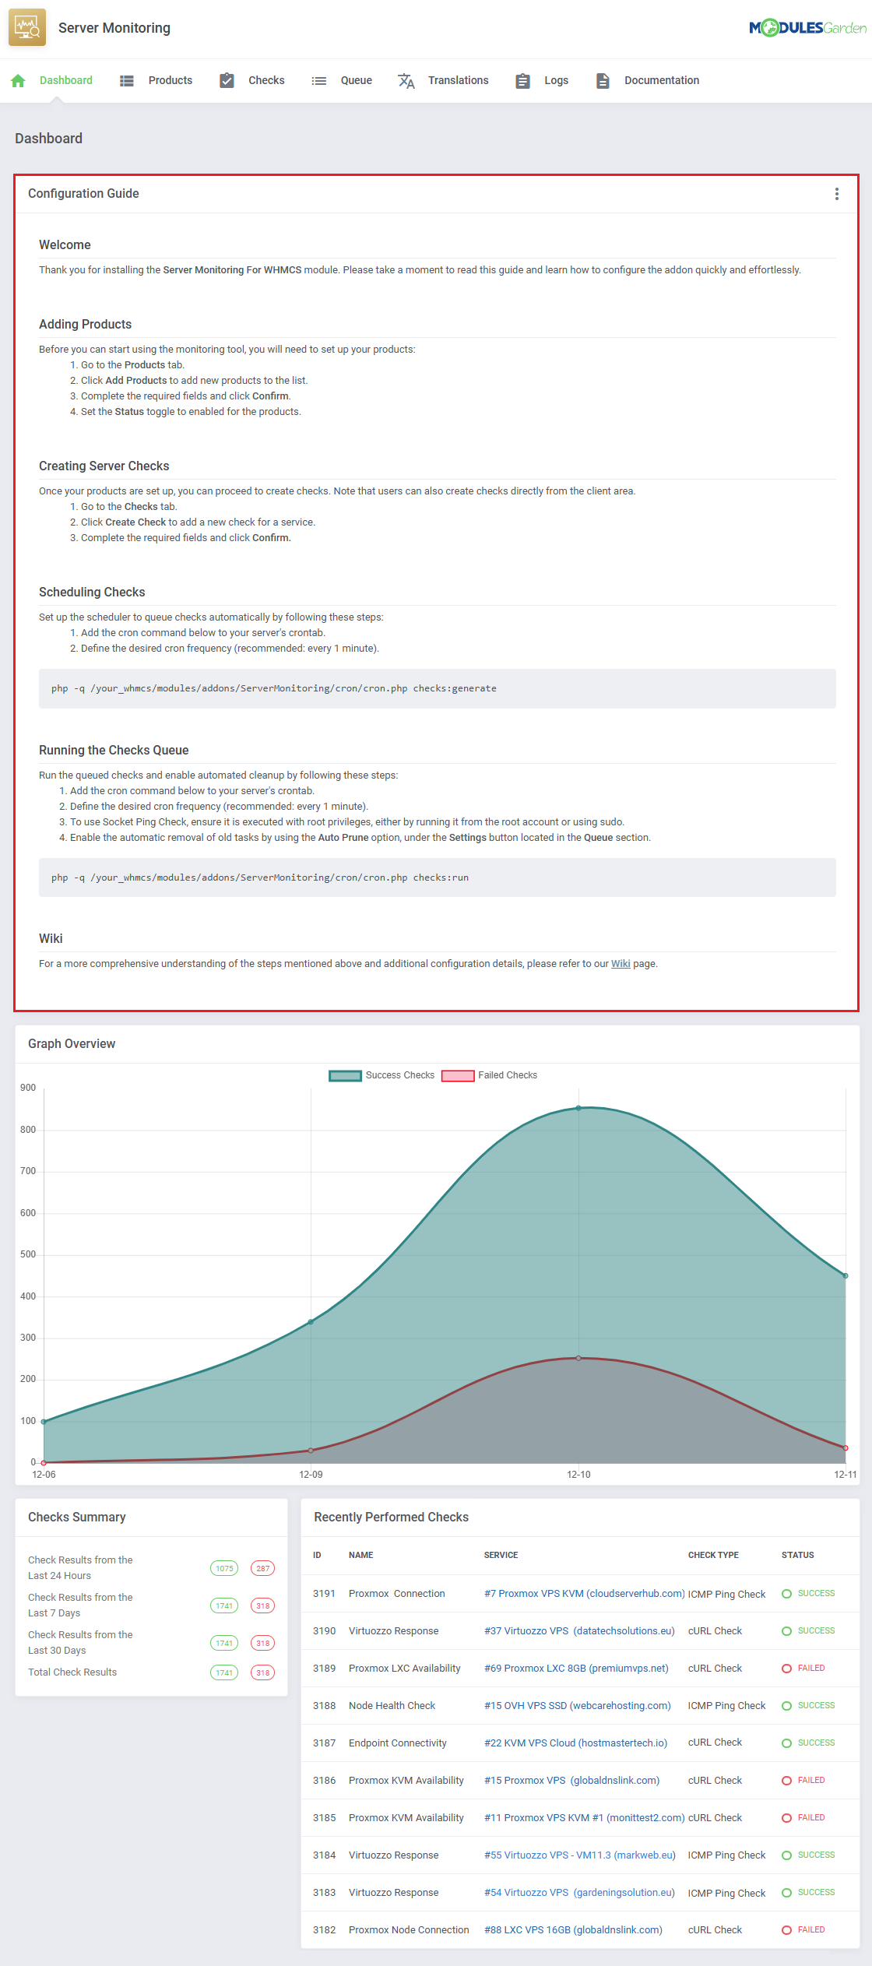Screen dimensions: 872x1966
Task: Follow the Wiki page link
Action: (x=621, y=963)
